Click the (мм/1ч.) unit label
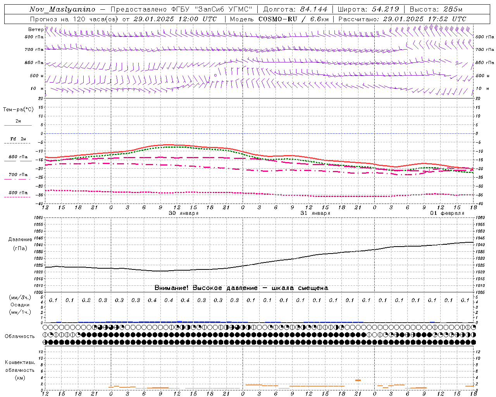This screenshot has width=496, height=397. 20,312
